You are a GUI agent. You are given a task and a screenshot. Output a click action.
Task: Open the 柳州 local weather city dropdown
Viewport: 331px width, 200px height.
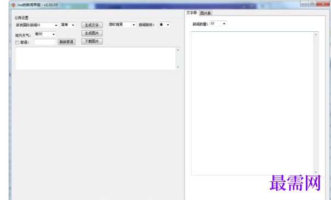click(x=45, y=34)
